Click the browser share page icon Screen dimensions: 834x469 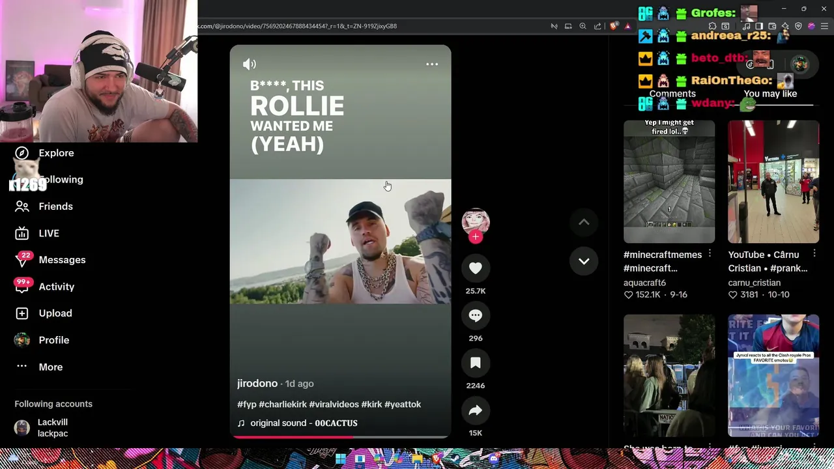click(597, 26)
